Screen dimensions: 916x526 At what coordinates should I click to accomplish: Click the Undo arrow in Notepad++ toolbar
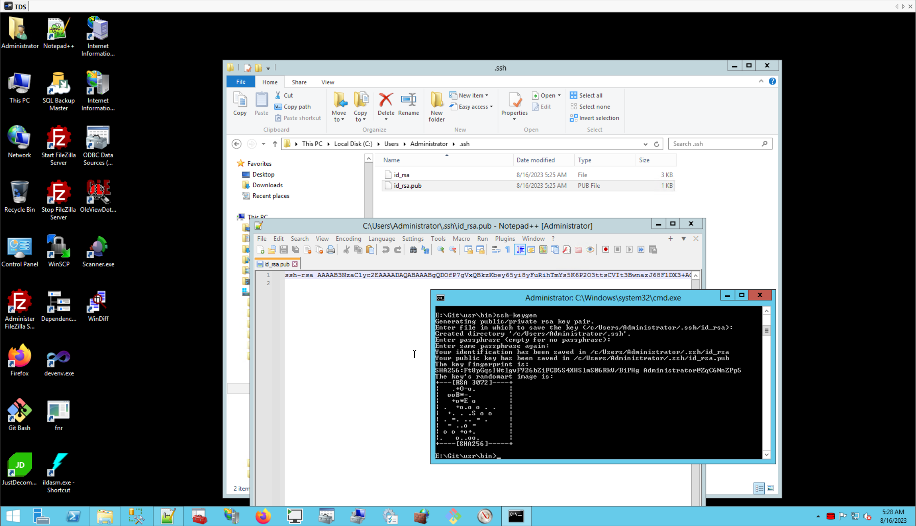tap(385, 250)
